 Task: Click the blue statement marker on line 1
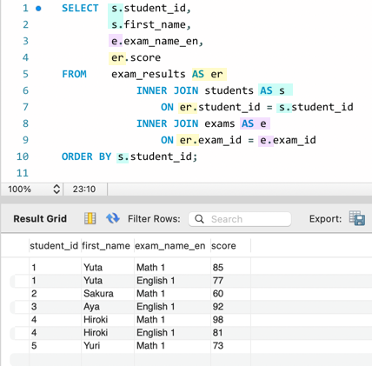[x=38, y=9]
